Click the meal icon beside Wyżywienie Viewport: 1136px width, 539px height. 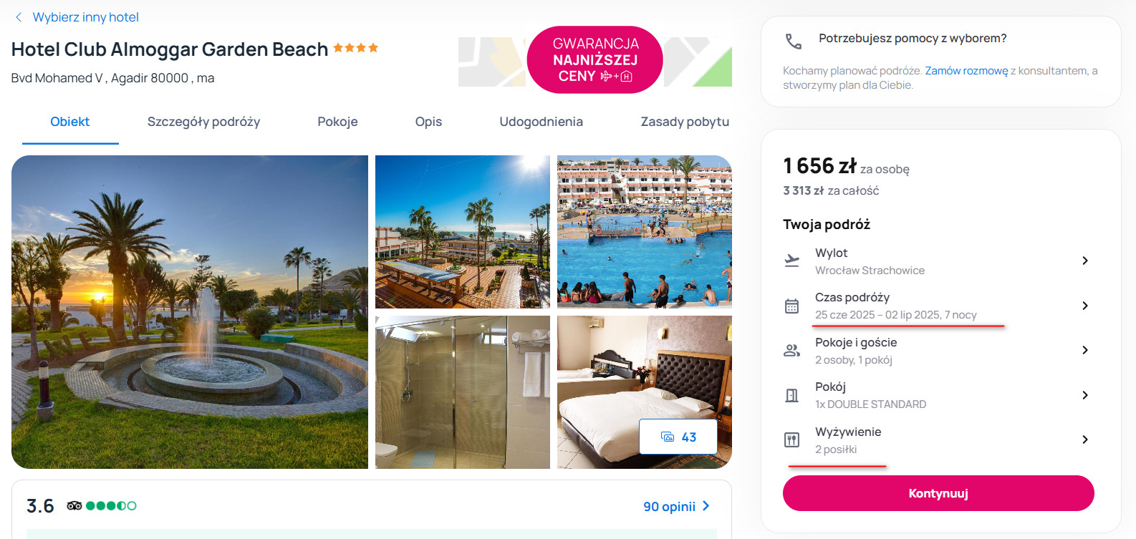(791, 440)
